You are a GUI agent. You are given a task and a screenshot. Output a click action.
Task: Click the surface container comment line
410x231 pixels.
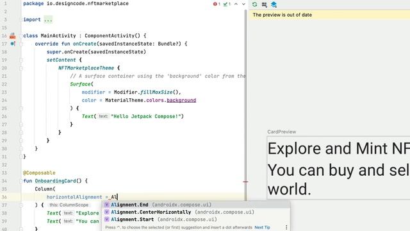click(158, 76)
